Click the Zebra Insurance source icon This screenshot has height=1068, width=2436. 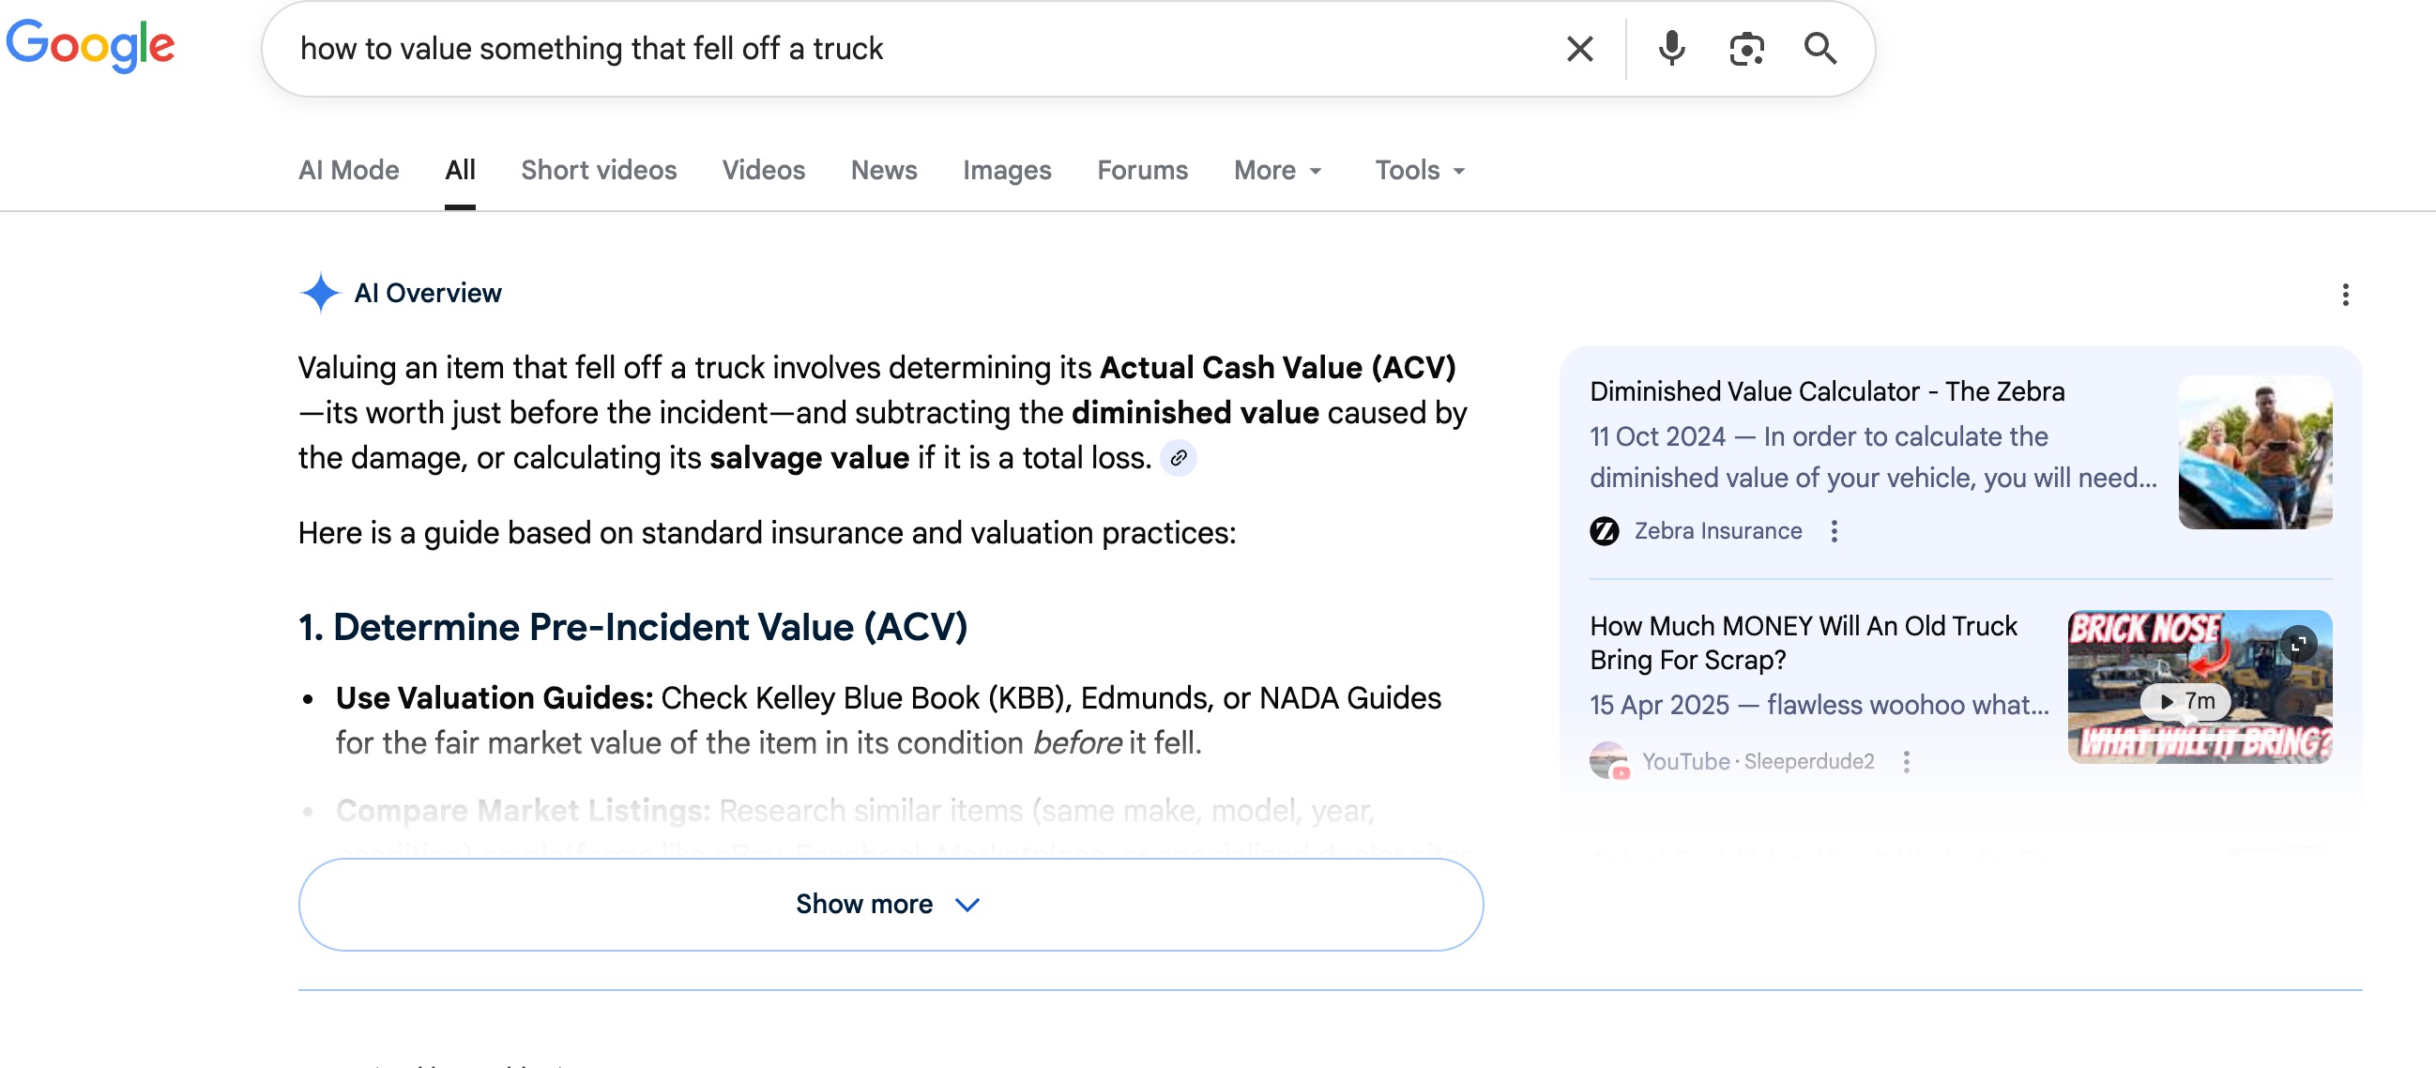1604,531
